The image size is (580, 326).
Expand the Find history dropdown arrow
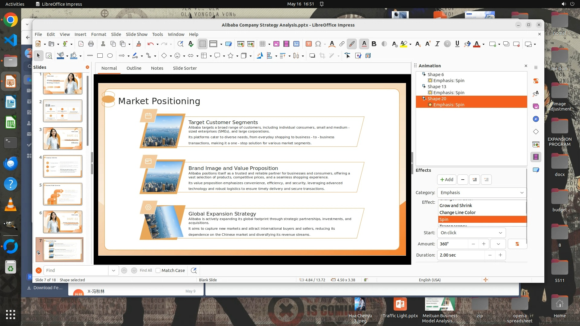click(x=113, y=270)
